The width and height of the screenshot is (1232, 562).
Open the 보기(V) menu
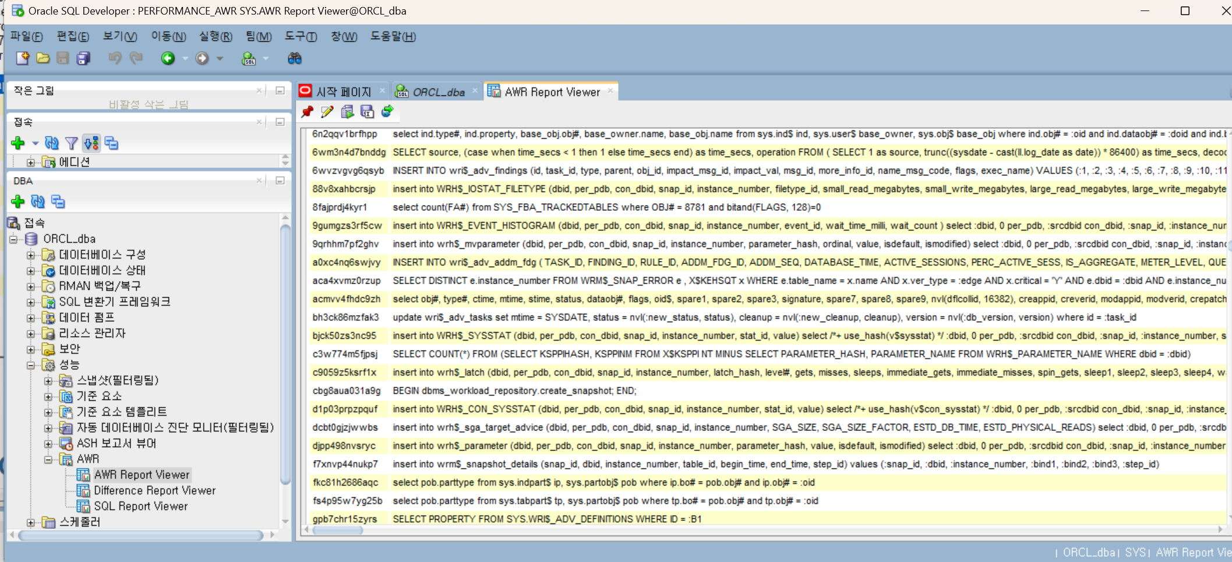[x=120, y=36]
